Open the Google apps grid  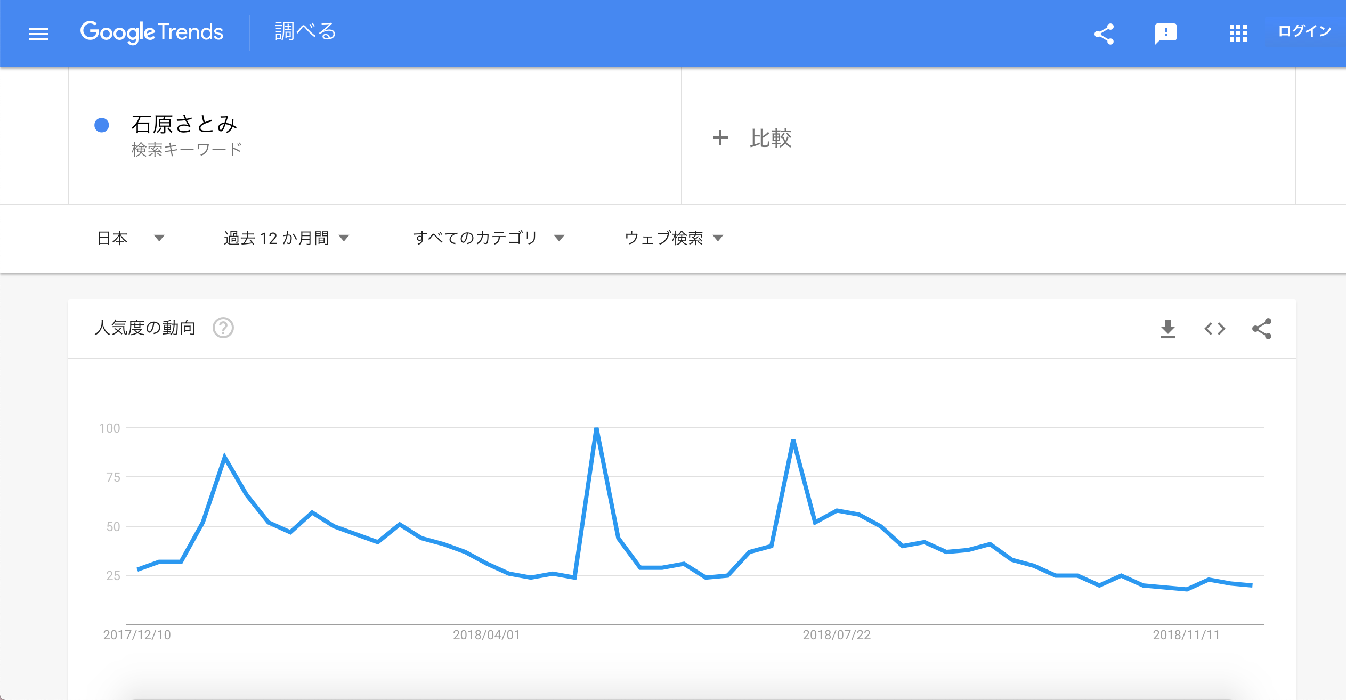click(x=1238, y=33)
